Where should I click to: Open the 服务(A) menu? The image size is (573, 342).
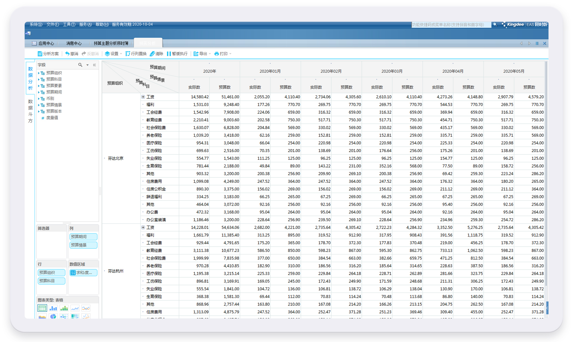[85, 24]
